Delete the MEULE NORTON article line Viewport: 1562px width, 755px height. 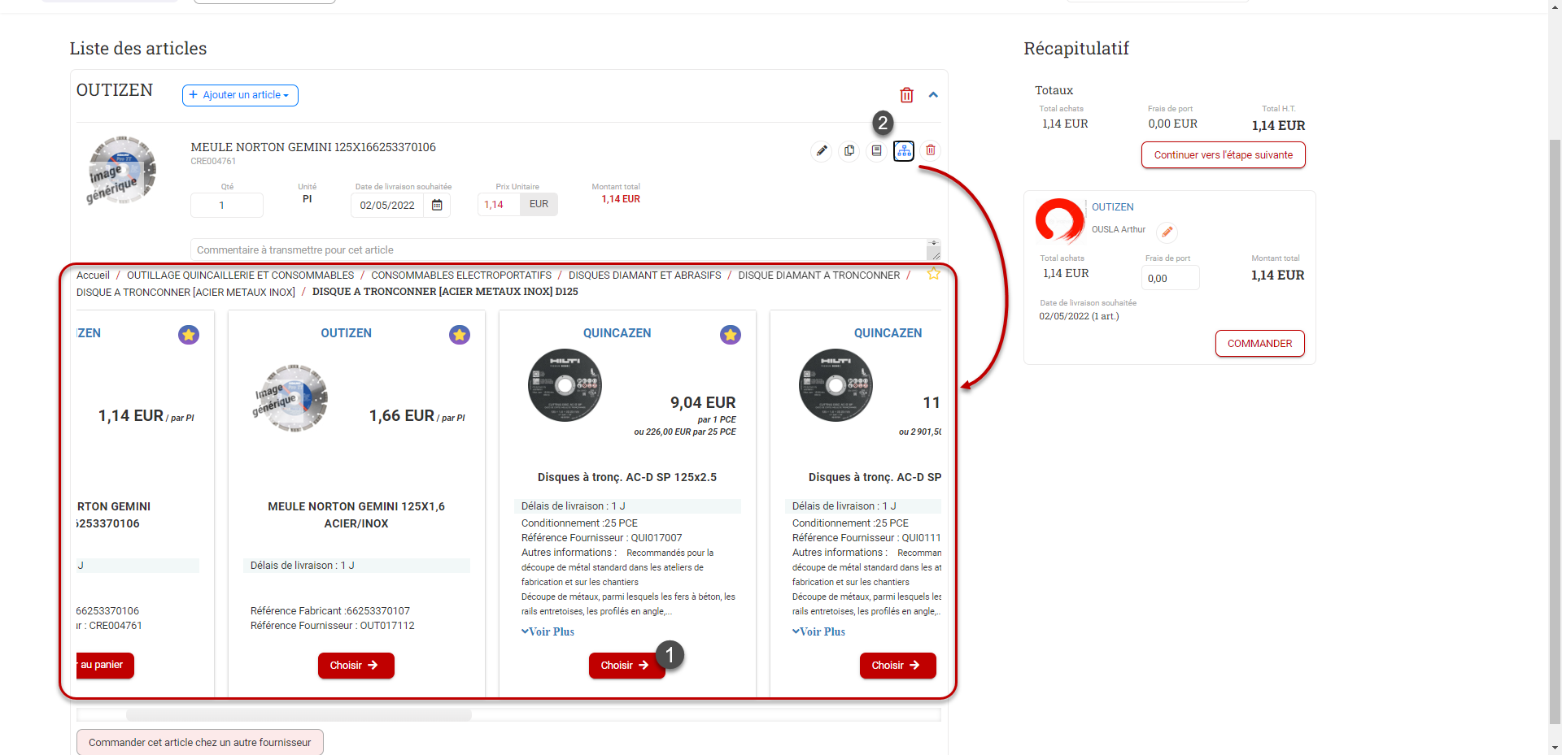[931, 150]
